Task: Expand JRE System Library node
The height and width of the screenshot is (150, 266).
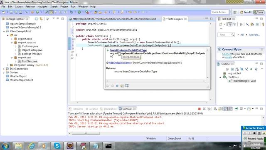Action: coord(8,65)
